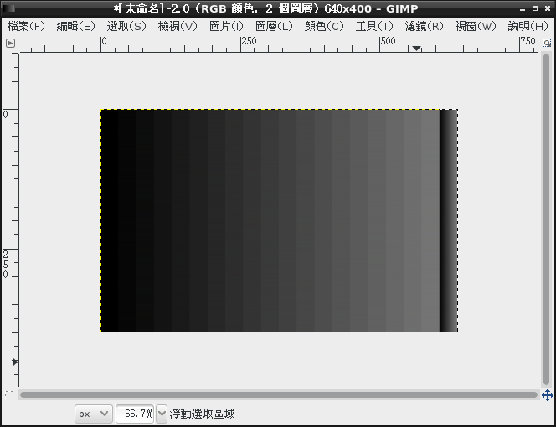Viewport: 556px width, 427px height.
Task: Open the 檔案(F) menu
Action: (26, 26)
